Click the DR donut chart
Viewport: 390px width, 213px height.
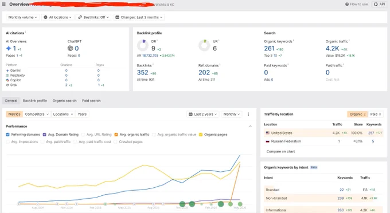click(x=143, y=45)
